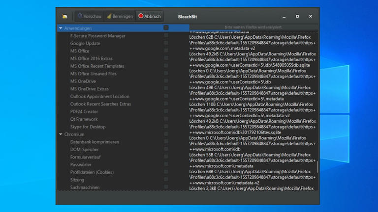378x212 pixels.
Task: Check the Qt Framework box
Action: pyautogui.click(x=166, y=119)
